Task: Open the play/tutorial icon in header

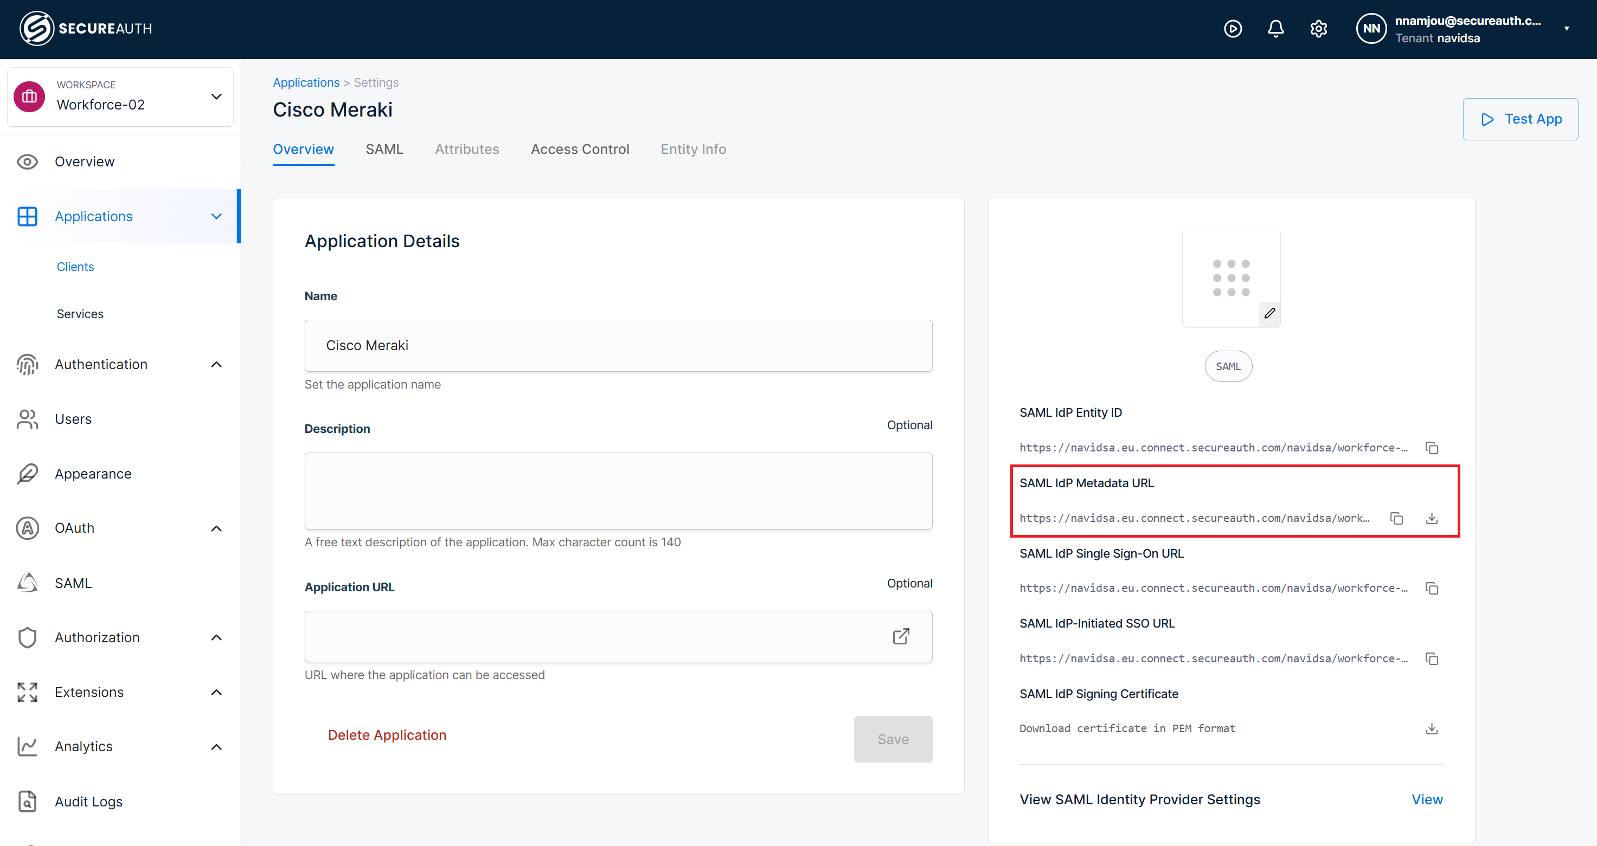Action: click(x=1233, y=29)
